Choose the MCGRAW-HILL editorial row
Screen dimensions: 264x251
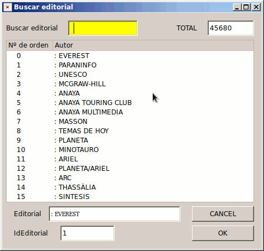[130, 84]
